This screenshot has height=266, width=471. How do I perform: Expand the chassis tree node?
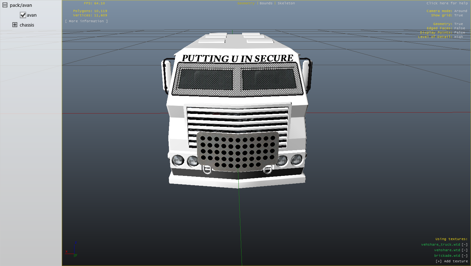tap(15, 25)
